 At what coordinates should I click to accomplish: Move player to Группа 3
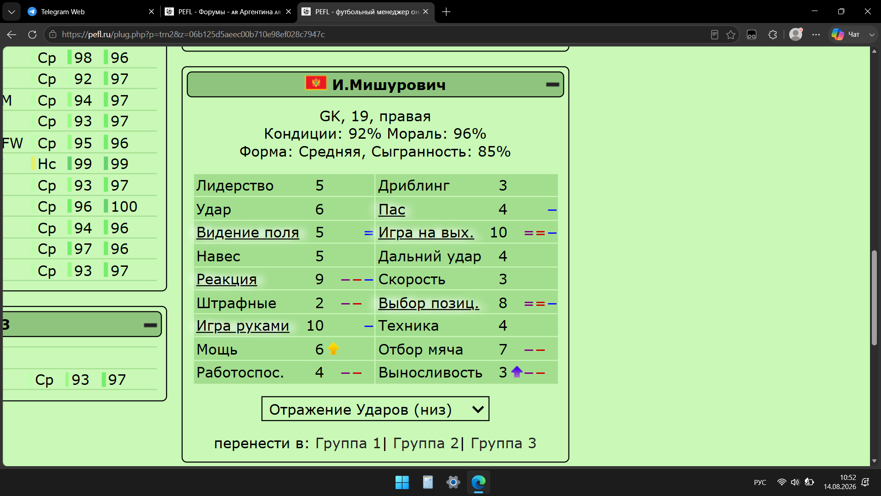pos(503,443)
